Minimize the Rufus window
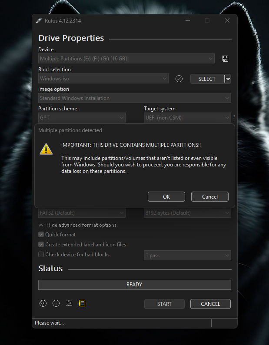The image size is (269, 345). tap(188, 21)
